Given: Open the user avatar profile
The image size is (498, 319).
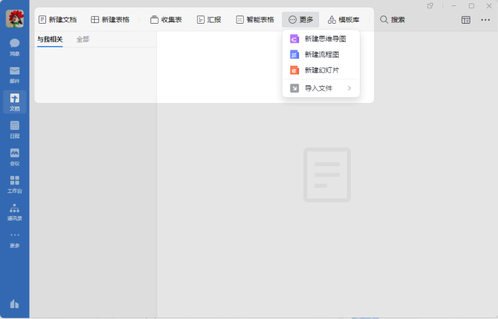Looking at the screenshot, I should 15,19.
